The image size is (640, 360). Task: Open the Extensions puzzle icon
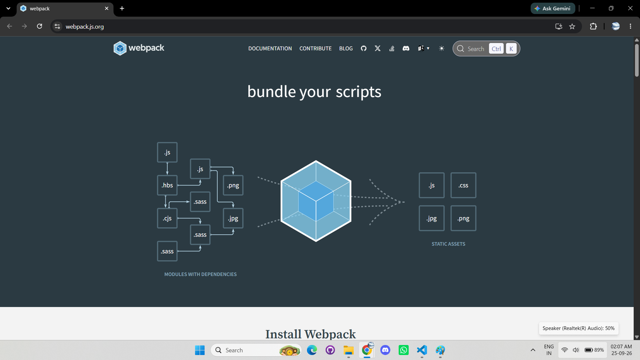tap(593, 26)
